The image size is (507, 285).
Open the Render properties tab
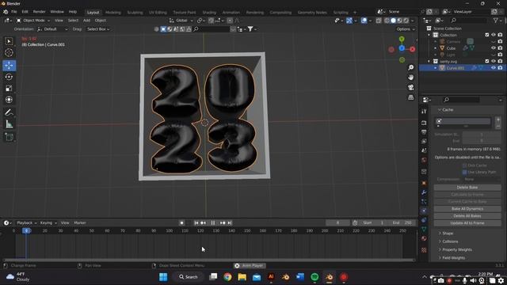424,123
